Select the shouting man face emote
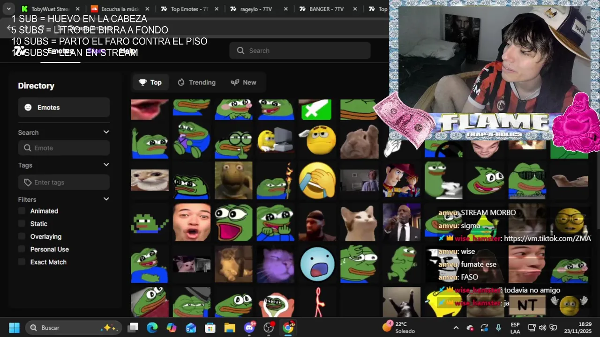The height and width of the screenshot is (337, 600). (192, 222)
